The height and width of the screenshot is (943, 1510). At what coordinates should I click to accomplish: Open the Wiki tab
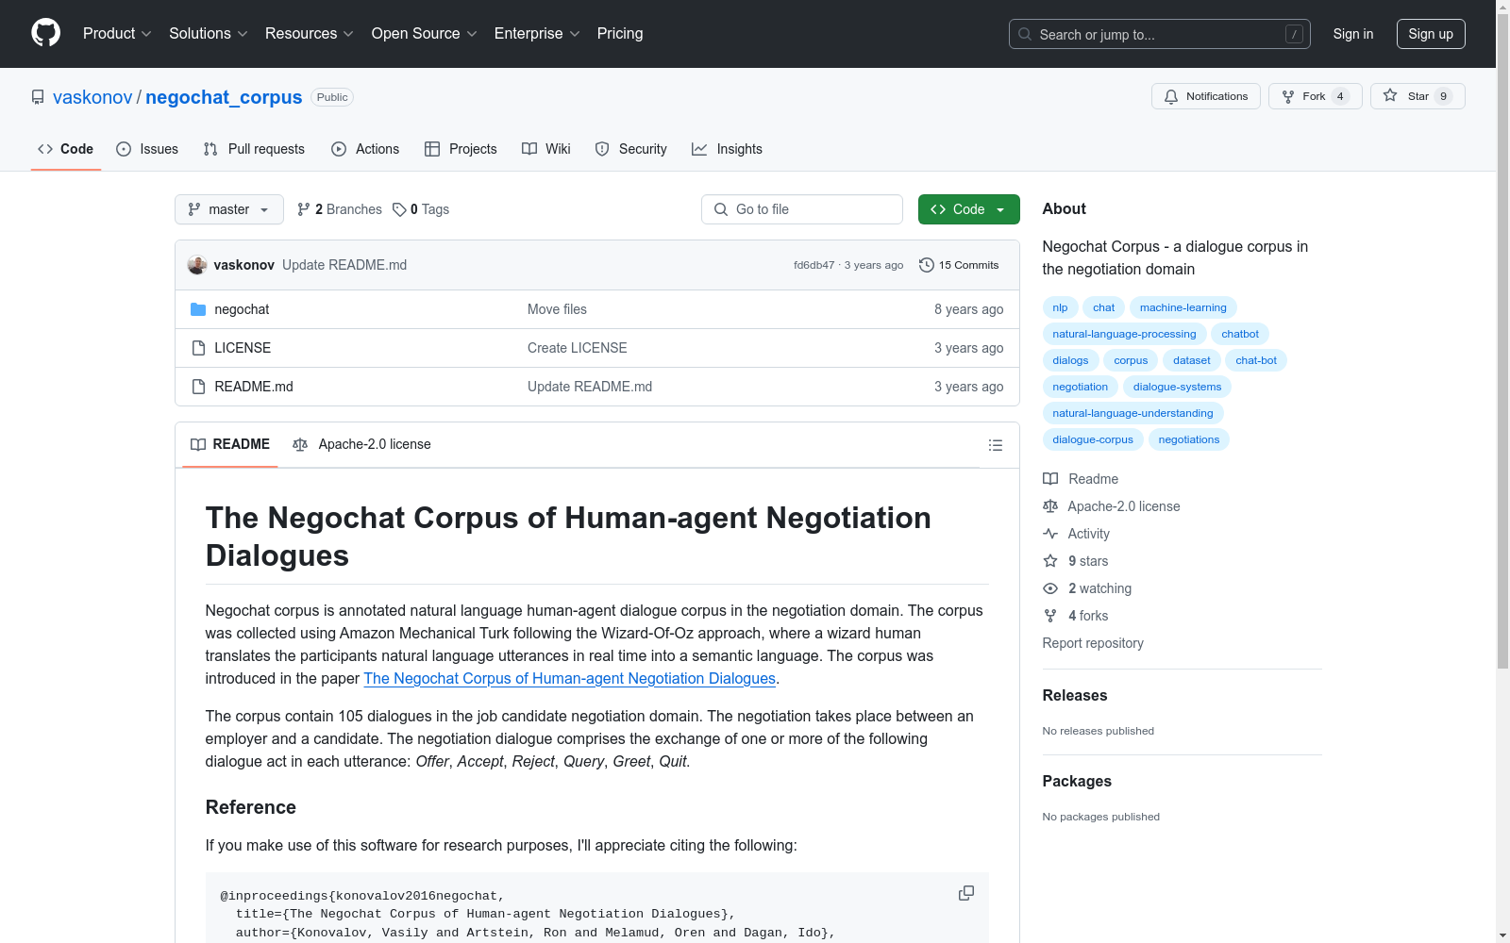546,149
